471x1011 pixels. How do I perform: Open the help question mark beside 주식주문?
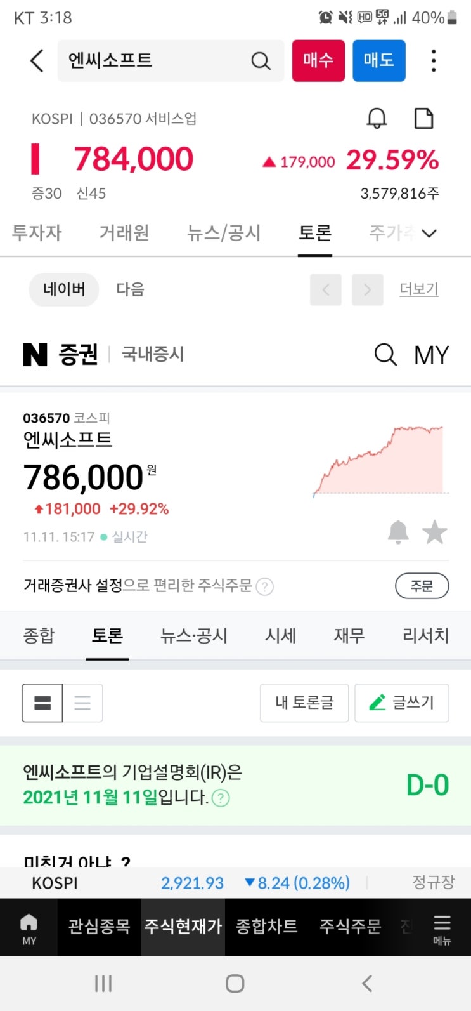[265, 586]
